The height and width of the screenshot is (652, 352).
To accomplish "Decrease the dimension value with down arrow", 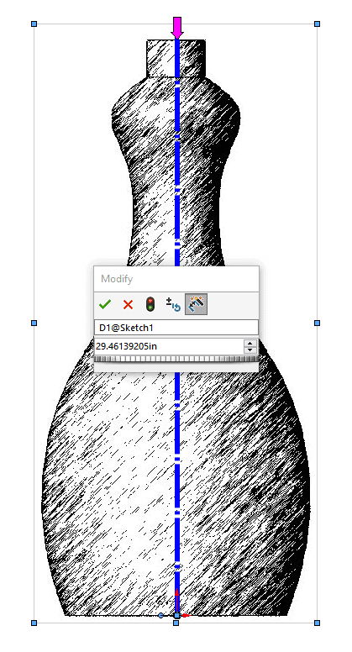I will (250, 350).
